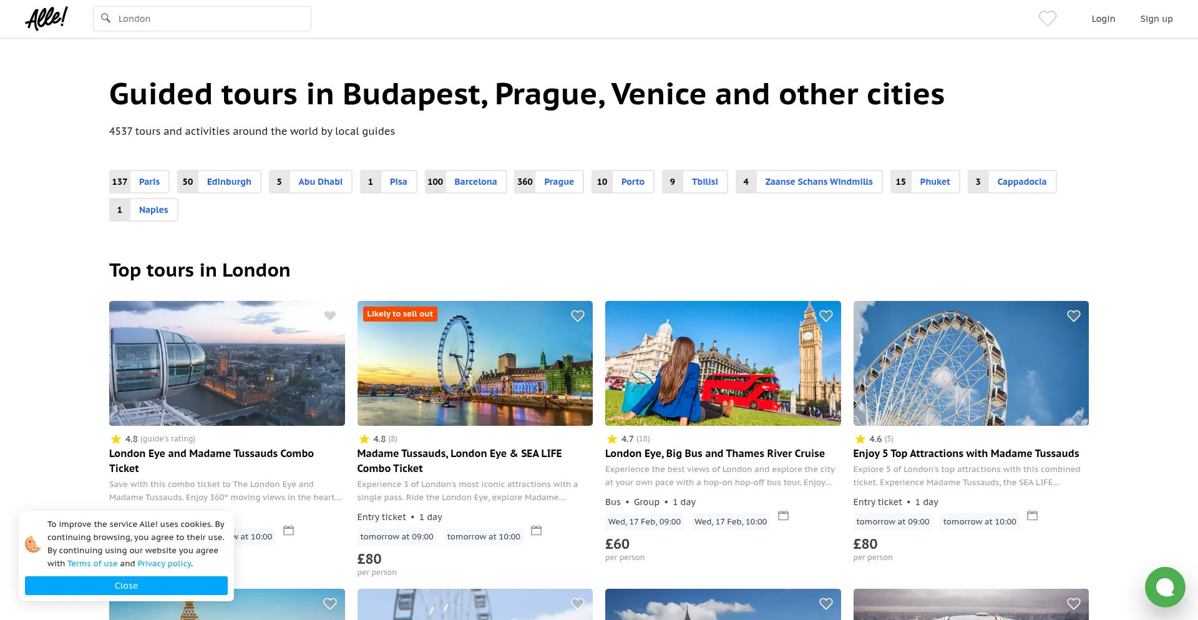Open Terms of use link
Screen dimensions: 1198x620
click(x=92, y=563)
